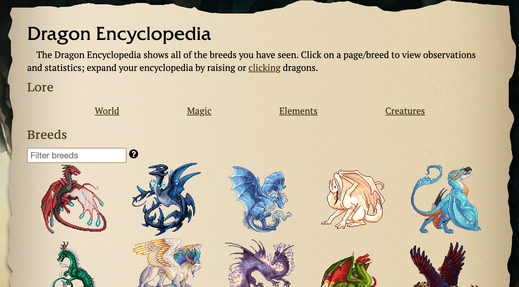Focus the Filter breeds text field

point(77,155)
